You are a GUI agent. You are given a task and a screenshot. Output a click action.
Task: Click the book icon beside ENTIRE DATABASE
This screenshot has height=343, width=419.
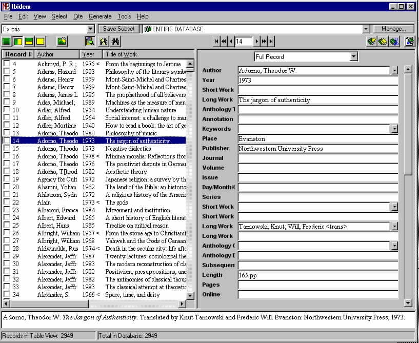(148, 29)
